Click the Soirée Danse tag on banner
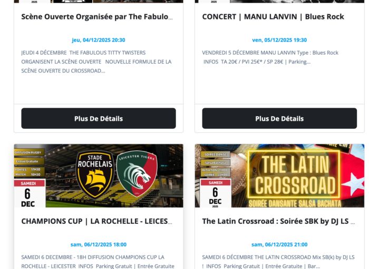Viewport: 369px width, 269px height. pos(215,154)
